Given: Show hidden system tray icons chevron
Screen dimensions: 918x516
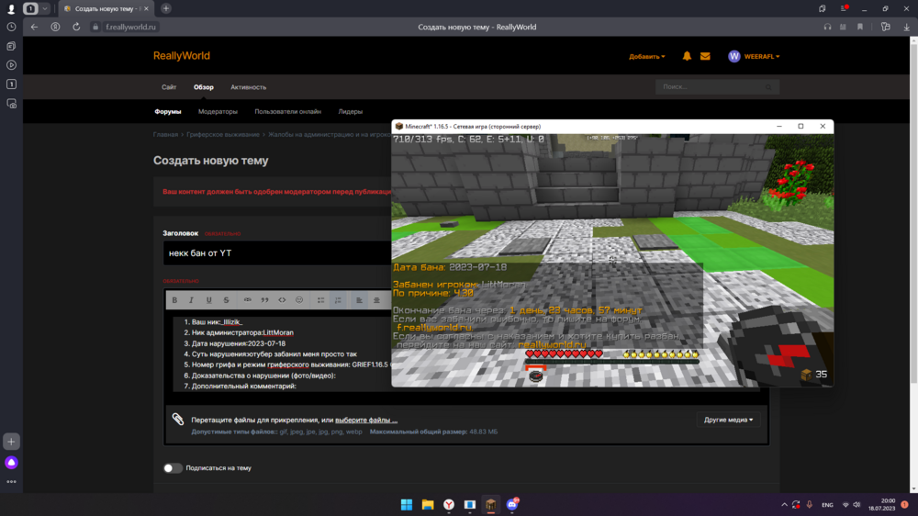Looking at the screenshot, I should 784,505.
